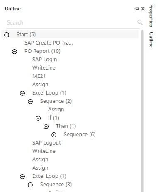
Task: Focus the Outline search field
Action: [70, 22]
